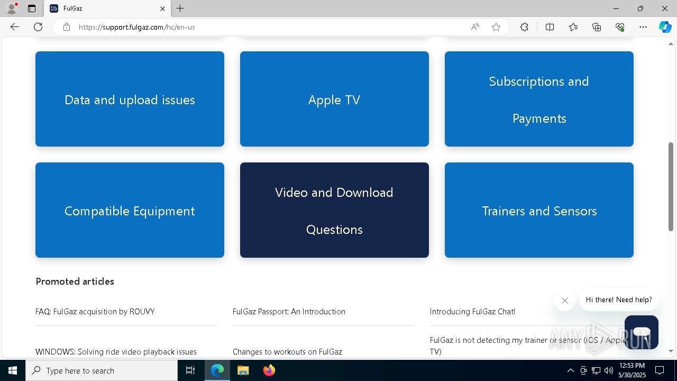Open the Windows Start menu
Image resolution: width=677 pixels, height=381 pixels.
[x=13, y=370]
